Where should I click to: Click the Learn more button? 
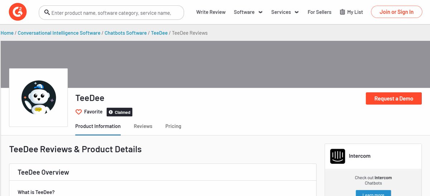pyautogui.click(x=373, y=193)
